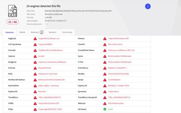
Task: Click the warning icon in Cylance row
Action: tap(35, 56)
